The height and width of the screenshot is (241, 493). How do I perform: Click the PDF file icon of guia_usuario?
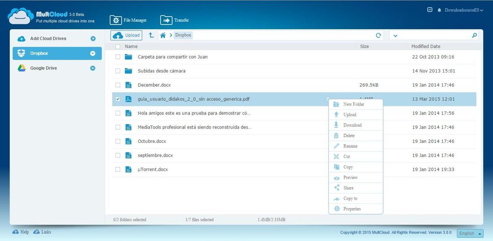click(x=128, y=99)
